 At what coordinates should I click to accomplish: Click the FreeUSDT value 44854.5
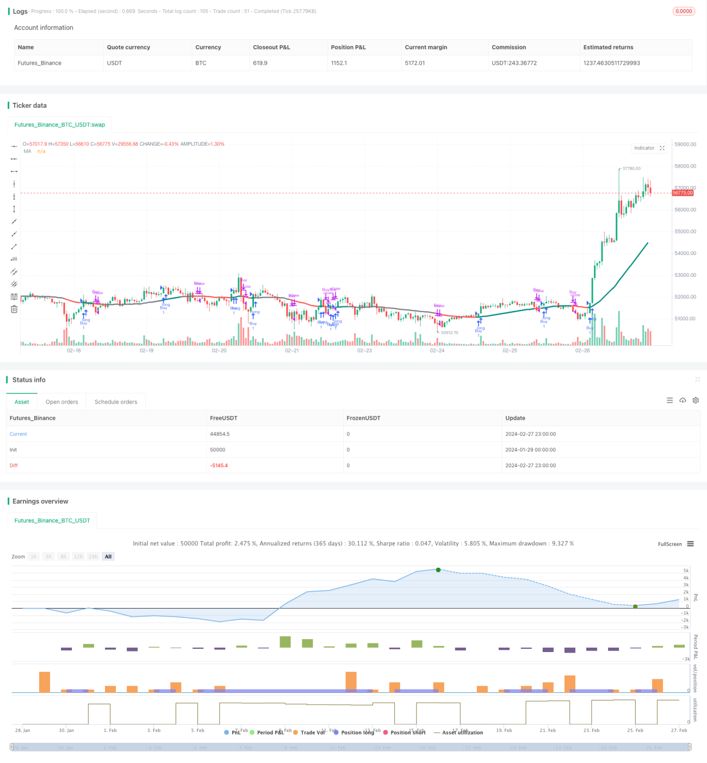[x=220, y=434]
